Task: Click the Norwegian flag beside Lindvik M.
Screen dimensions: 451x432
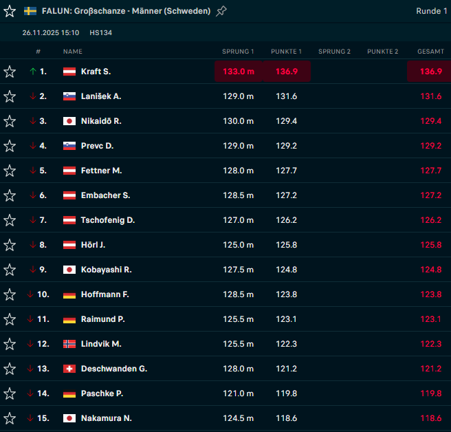Action: (x=69, y=344)
